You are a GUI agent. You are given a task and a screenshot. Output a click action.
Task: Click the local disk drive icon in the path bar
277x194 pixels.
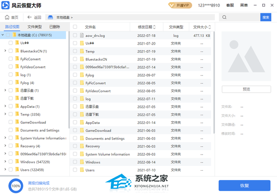[x=50, y=17]
